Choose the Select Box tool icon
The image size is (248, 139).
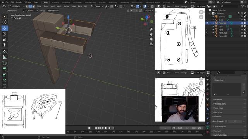click(x=4, y=16)
